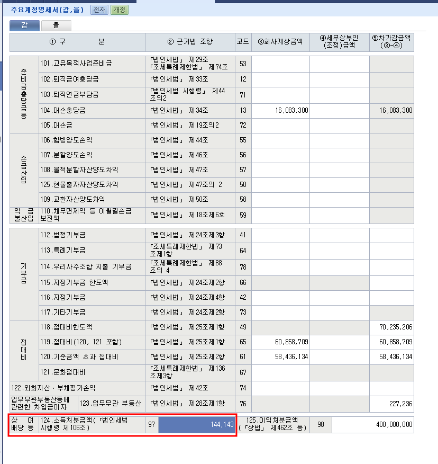Click the ⑤차가감금액 column header
Screen dimensions: 438x464
391,42
